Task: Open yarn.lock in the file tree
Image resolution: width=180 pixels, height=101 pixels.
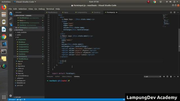Action: tap(20, 85)
